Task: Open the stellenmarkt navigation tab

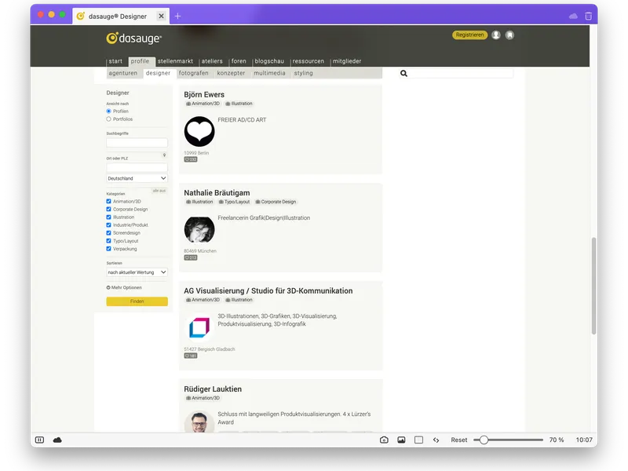Action: click(174, 61)
